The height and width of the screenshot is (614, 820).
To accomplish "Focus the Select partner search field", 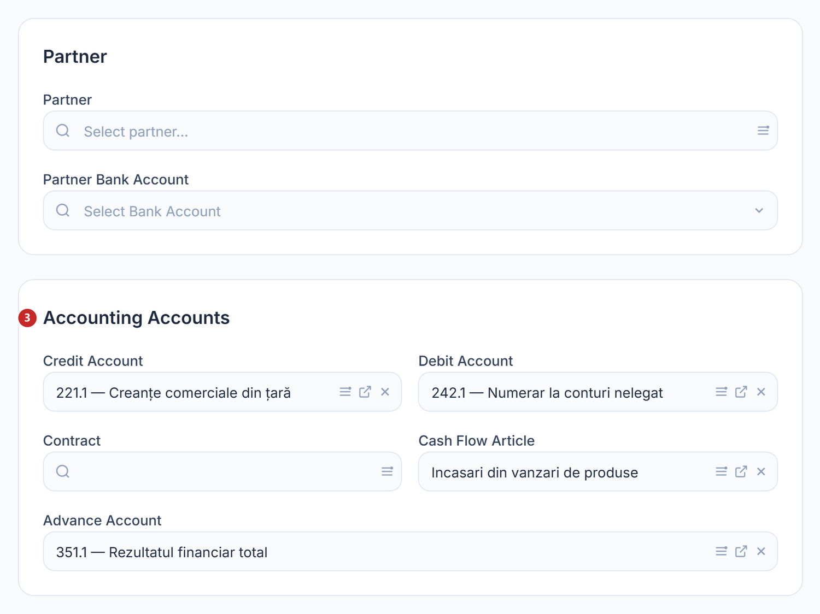I will (x=410, y=131).
